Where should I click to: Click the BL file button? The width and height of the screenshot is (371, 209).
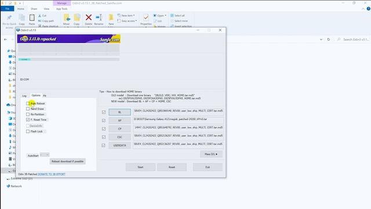[x=120, y=112]
